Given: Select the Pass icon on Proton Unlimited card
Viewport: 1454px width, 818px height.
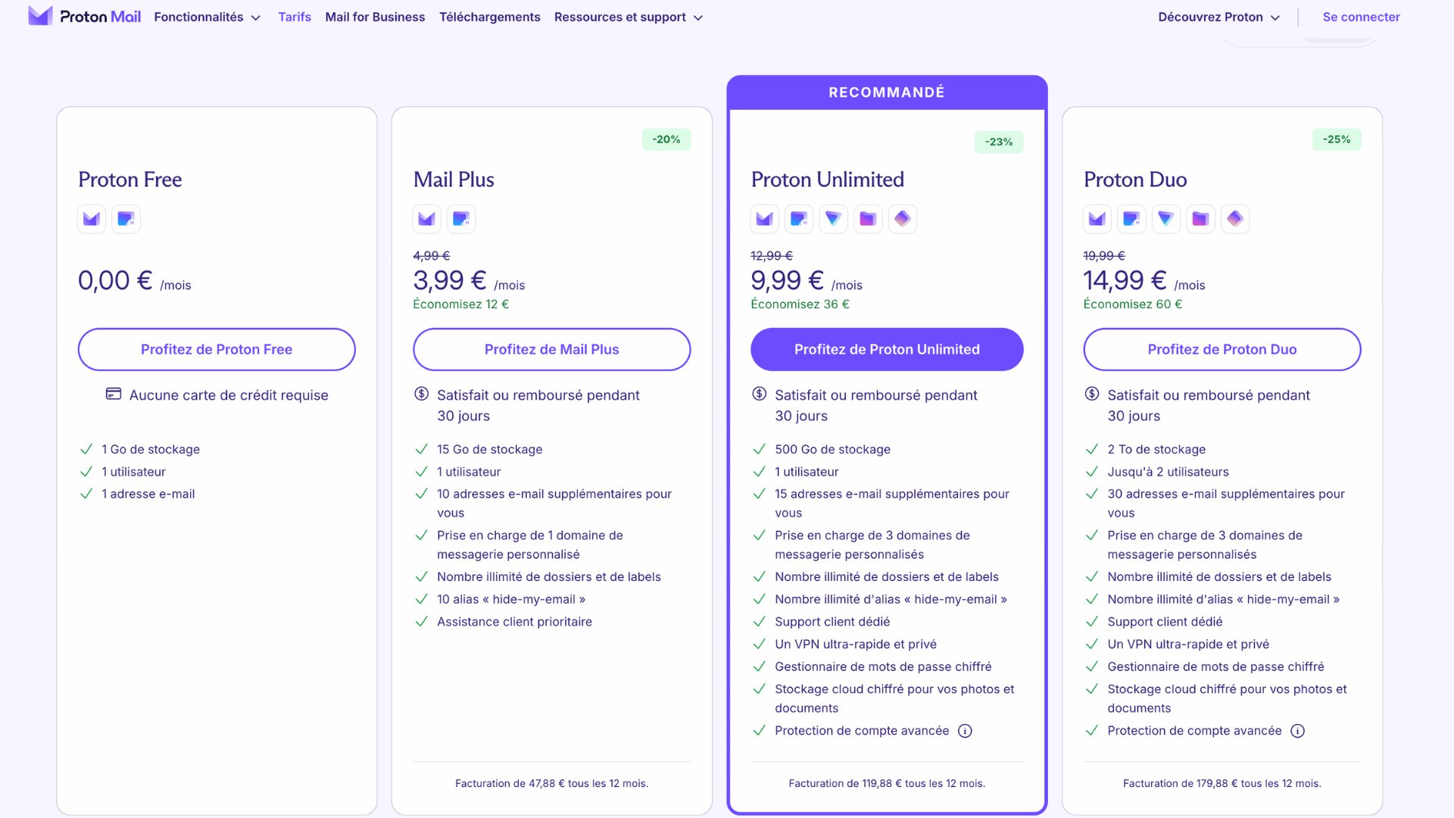Looking at the screenshot, I should 903,219.
